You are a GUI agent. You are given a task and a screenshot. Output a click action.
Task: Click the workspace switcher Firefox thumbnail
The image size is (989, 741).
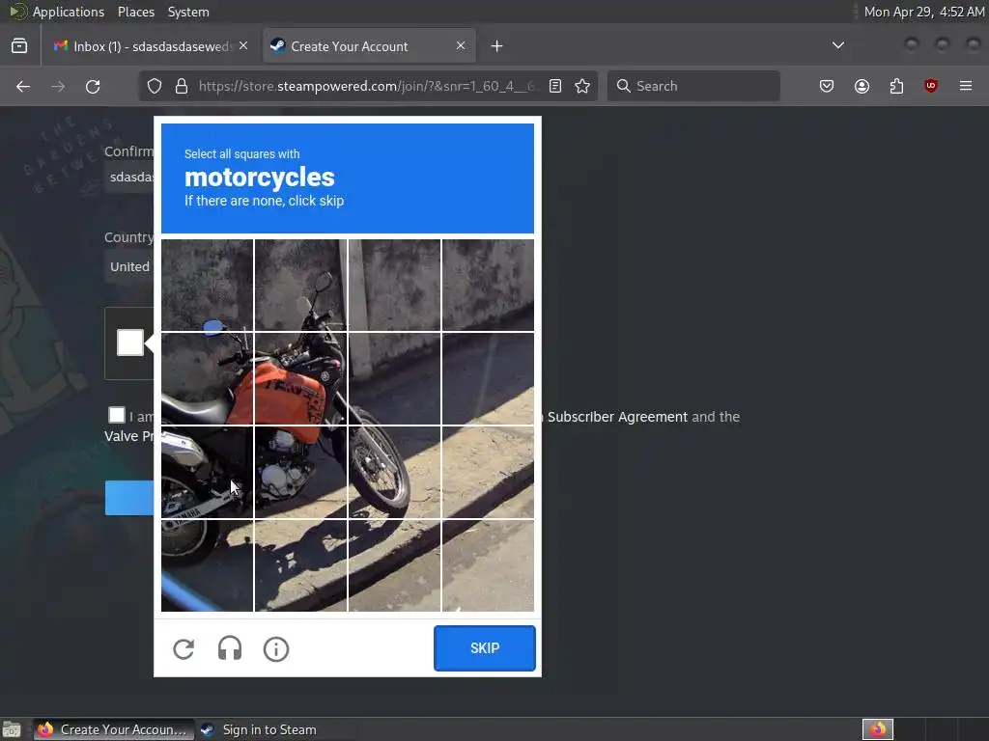878,729
